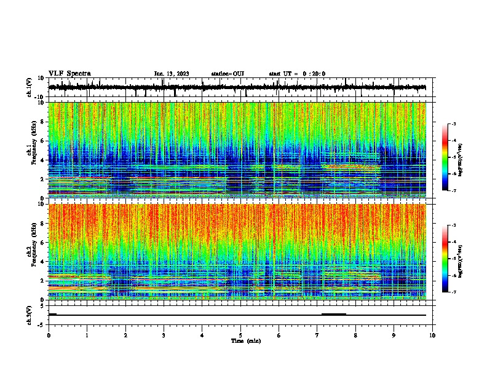
Task: Click the short ch.3 pulse at minute 0
Action: tap(52, 315)
